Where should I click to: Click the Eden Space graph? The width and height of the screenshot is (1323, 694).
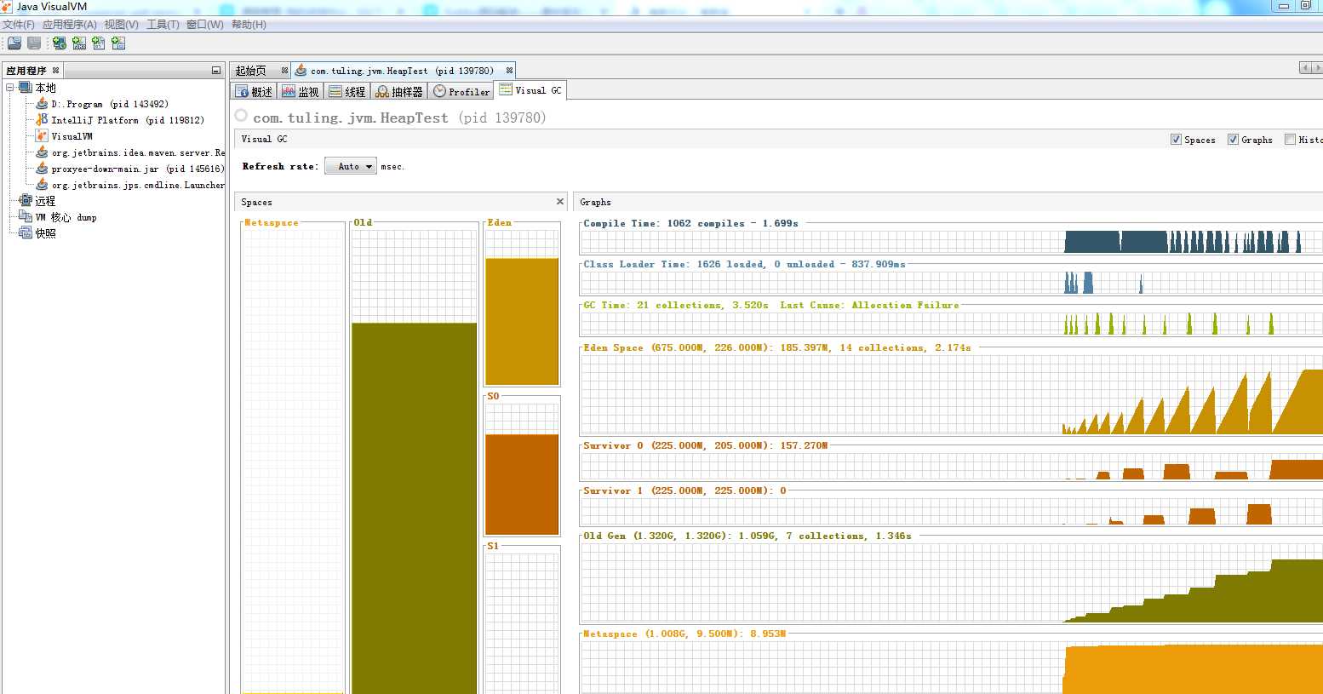952,394
